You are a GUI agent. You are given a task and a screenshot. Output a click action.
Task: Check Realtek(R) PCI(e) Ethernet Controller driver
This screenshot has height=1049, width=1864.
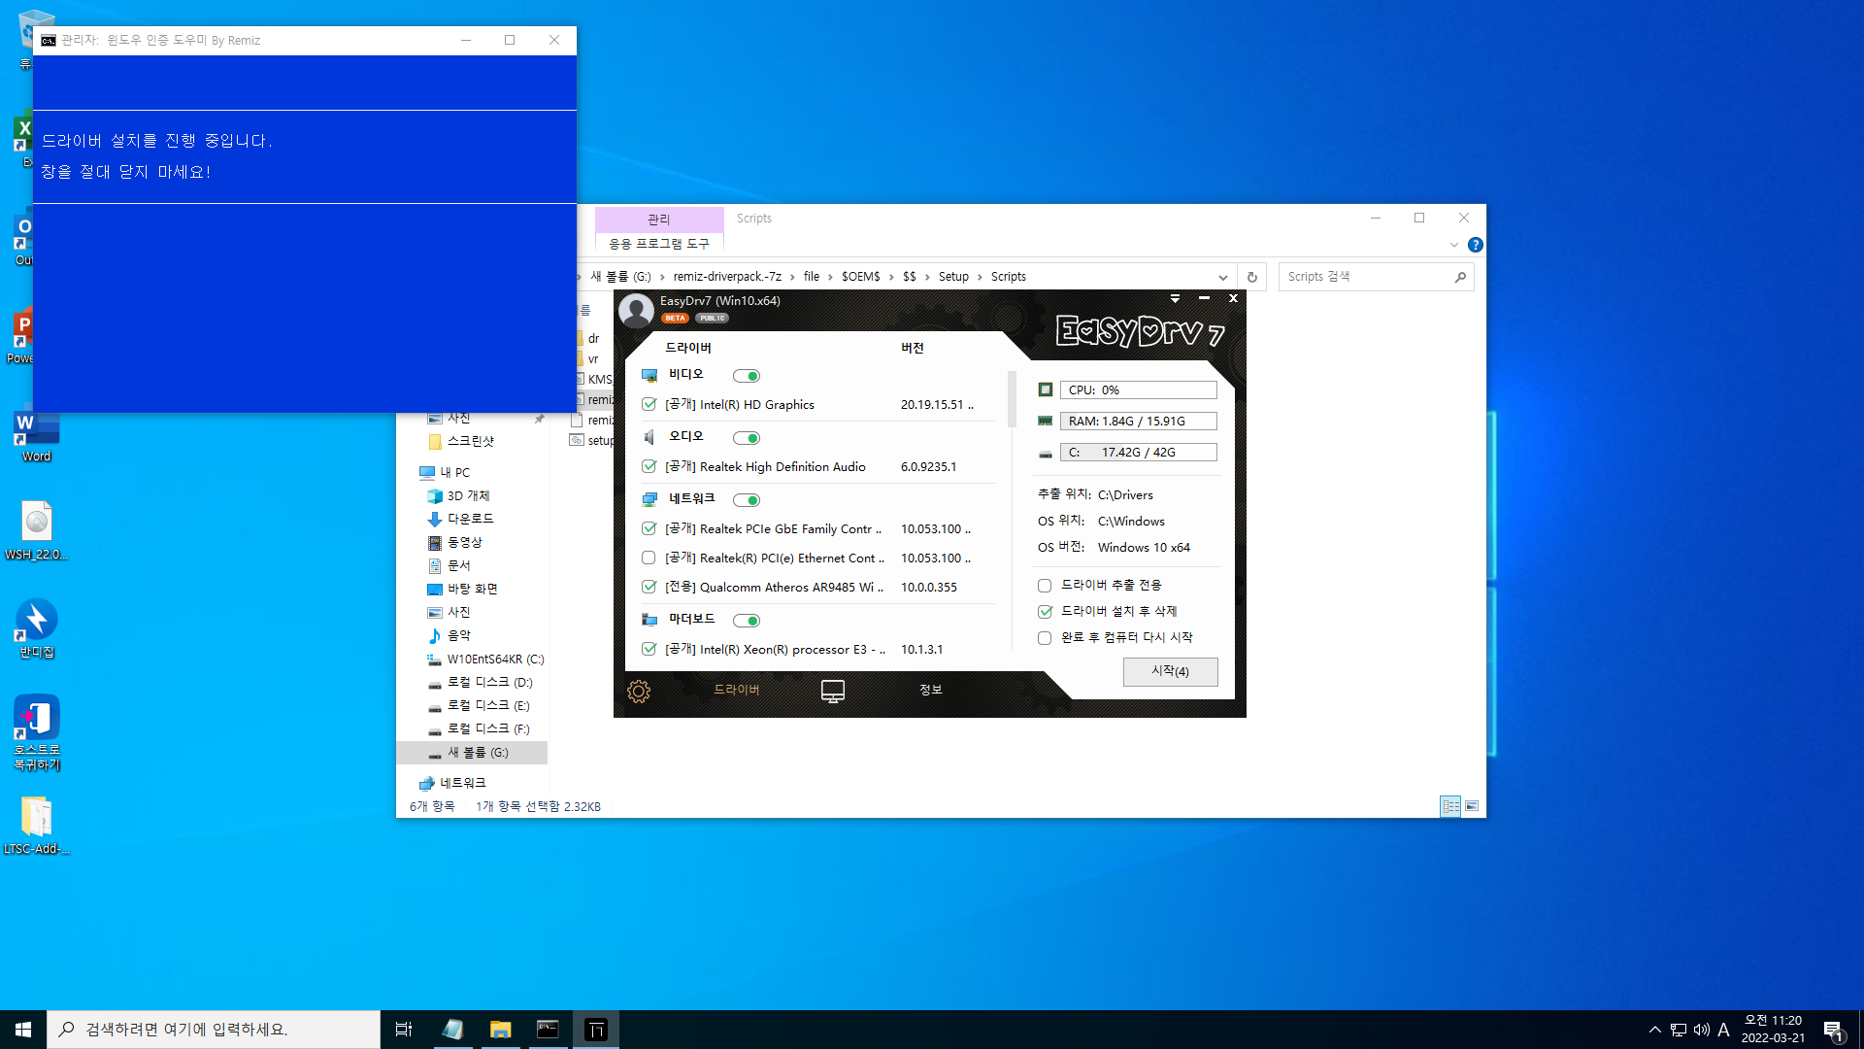click(x=649, y=558)
